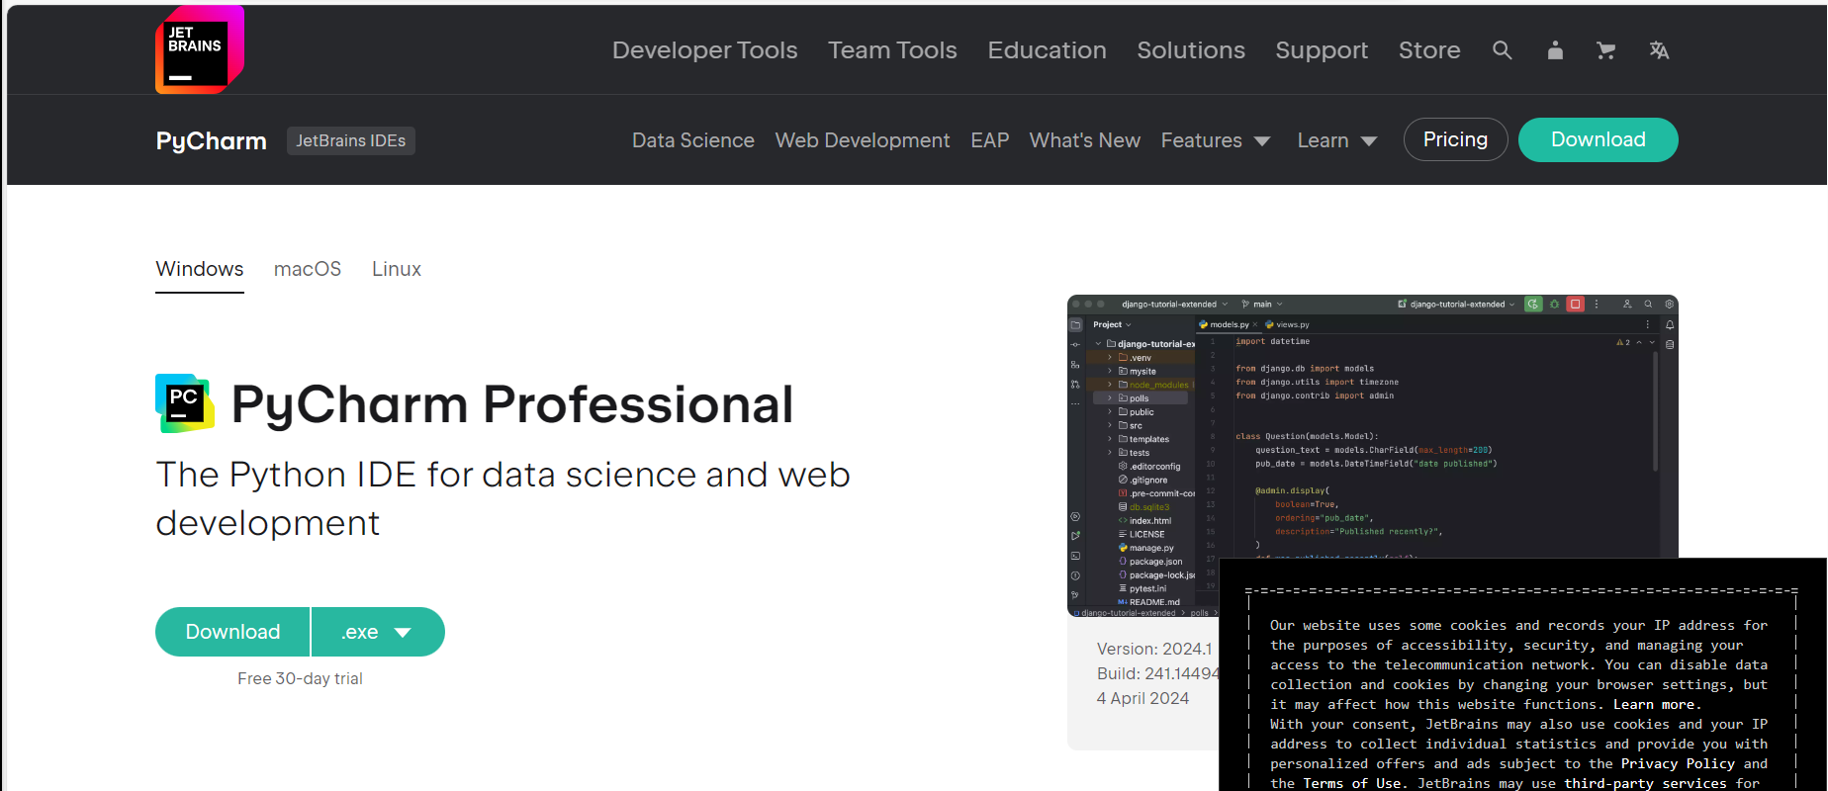Open the Education menu
Viewport: 1828px width, 791px height.
click(1047, 50)
